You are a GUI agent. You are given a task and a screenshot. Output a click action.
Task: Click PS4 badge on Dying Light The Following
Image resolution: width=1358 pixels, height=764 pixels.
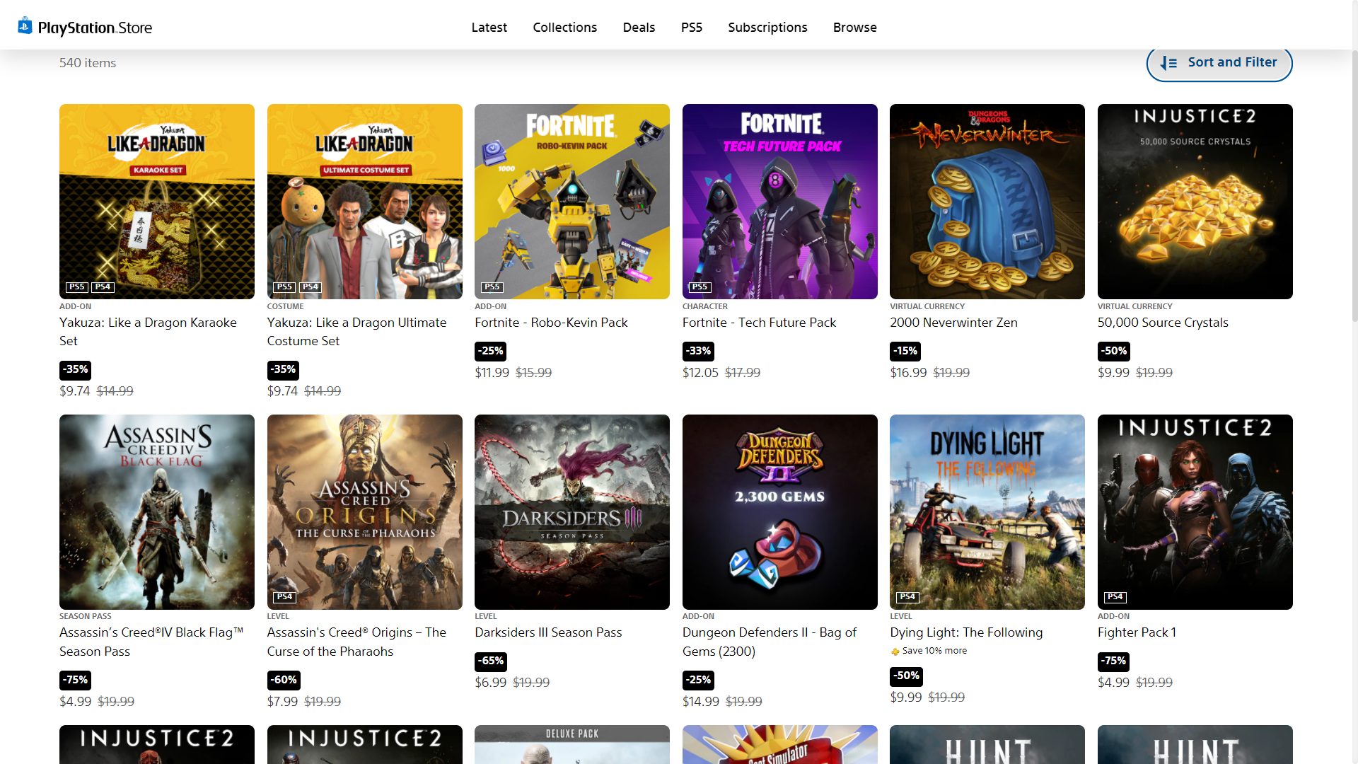[907, 597]
